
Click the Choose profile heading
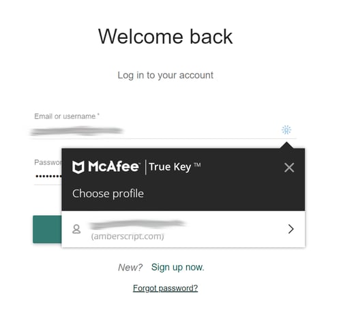point(108,193)
